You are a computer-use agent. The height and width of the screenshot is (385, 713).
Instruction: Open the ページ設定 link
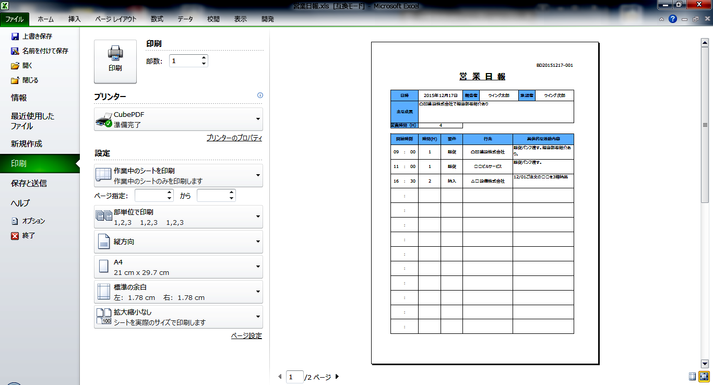pos(246,336)
